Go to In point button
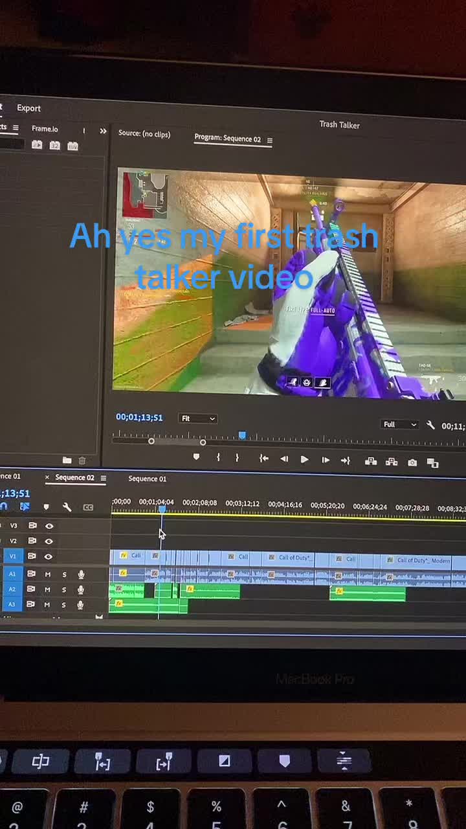The image size is (466, 829). (x=263, y=459)
